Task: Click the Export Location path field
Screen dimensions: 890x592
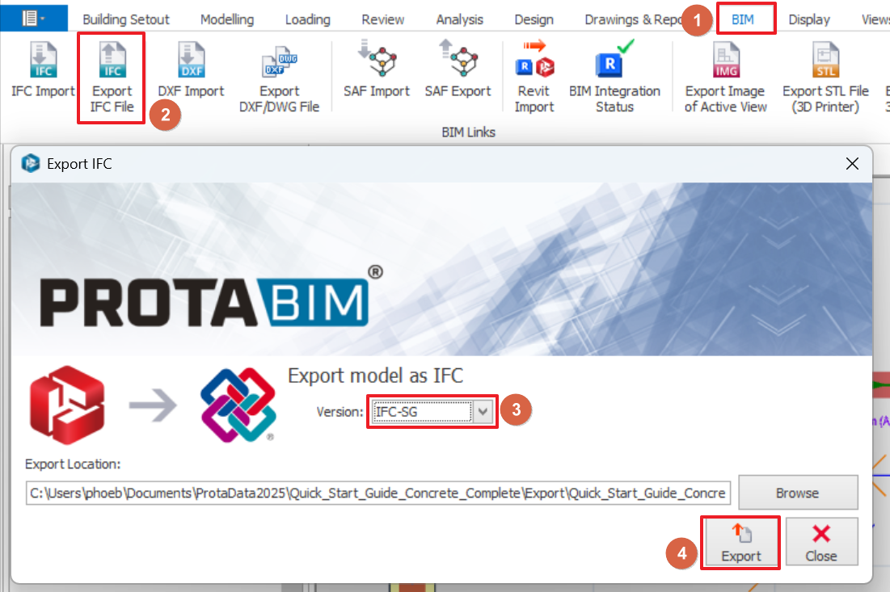Action: [378, 493]
